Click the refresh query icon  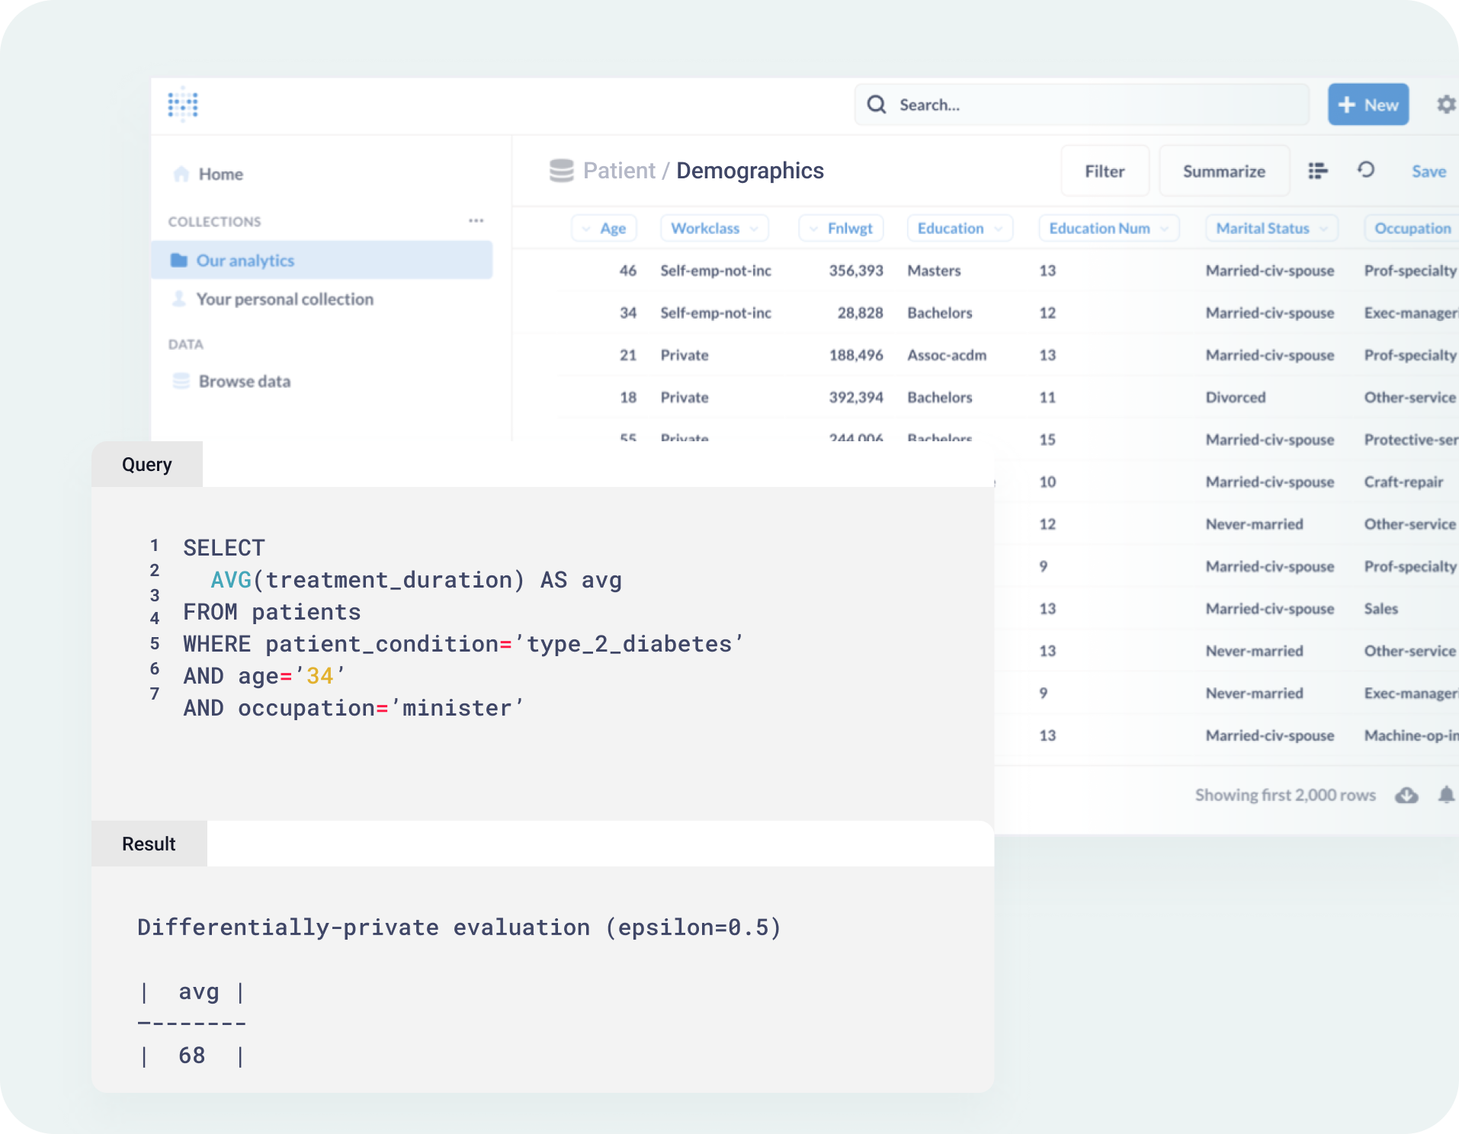[1365, 170]
